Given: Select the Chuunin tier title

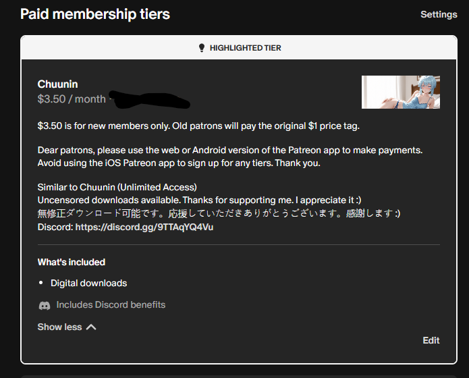Looking at the screenshot, I should (58, 84).
